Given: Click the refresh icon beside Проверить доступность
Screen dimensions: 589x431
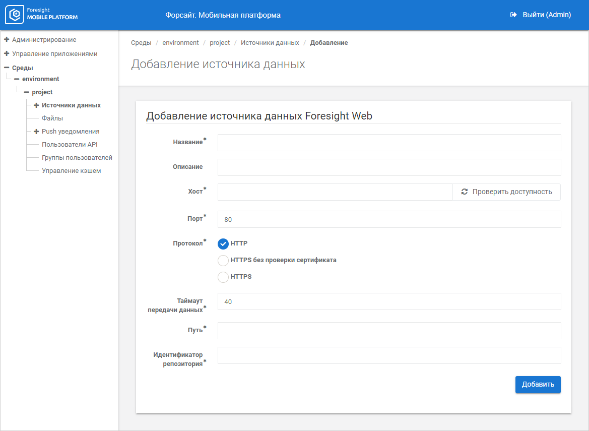Looking at the screenshot, I should point(464,192).
